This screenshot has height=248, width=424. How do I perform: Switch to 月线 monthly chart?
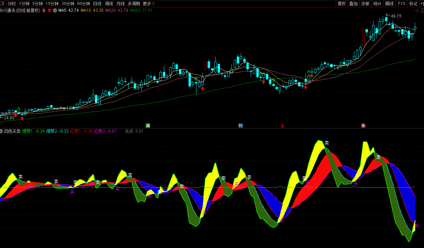tap(121, 4)
